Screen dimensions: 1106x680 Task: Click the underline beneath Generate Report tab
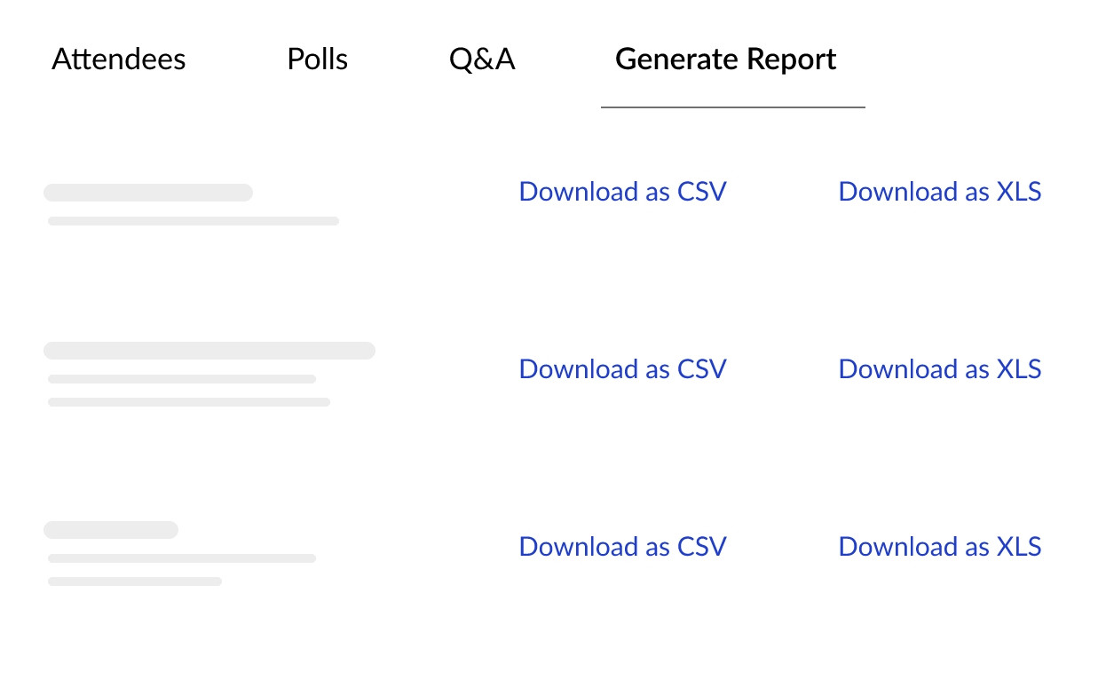tap(732, 107)
